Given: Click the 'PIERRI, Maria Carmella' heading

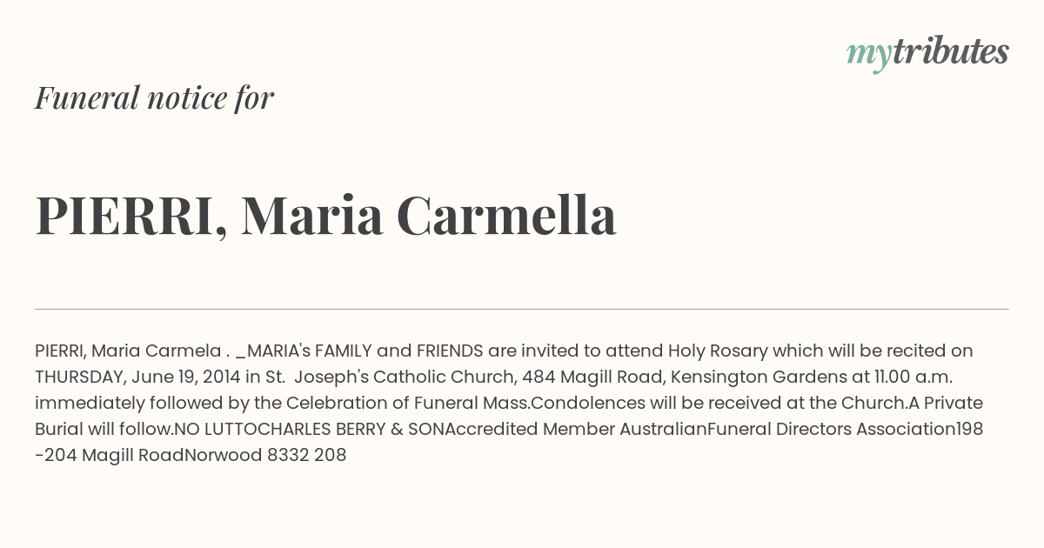Looking at the screenshot, I should 325,216.
